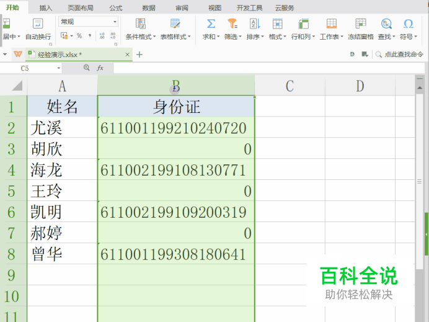
Task: Expand the 工作表 dropdown arrow
Action: tap(342, 37)
